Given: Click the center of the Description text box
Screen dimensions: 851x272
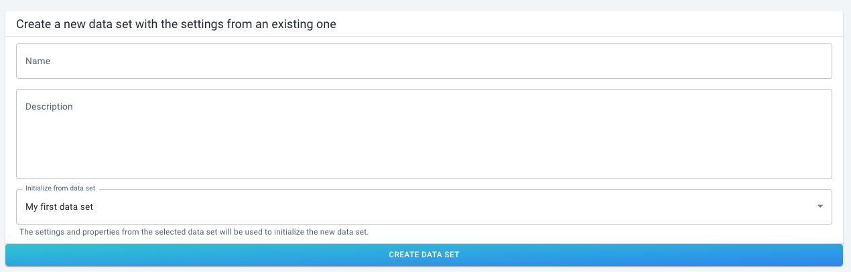Looking at the screenshot, I should (x=423, y=134).
